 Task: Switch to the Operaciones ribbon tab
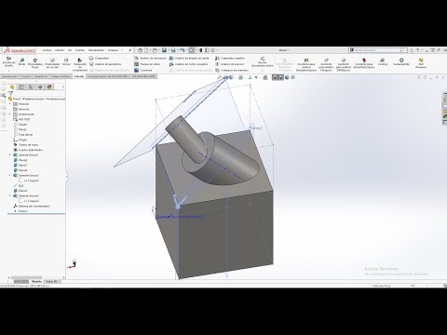click(x=9, y=76)
